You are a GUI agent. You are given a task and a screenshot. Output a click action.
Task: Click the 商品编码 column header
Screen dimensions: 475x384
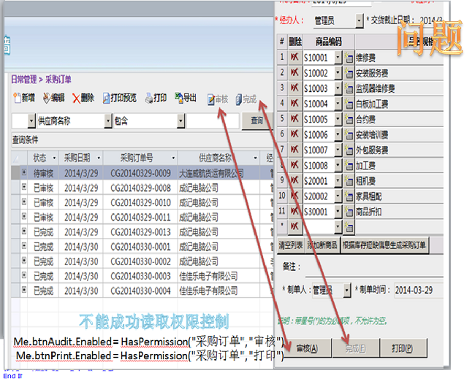tap(329, 42)
